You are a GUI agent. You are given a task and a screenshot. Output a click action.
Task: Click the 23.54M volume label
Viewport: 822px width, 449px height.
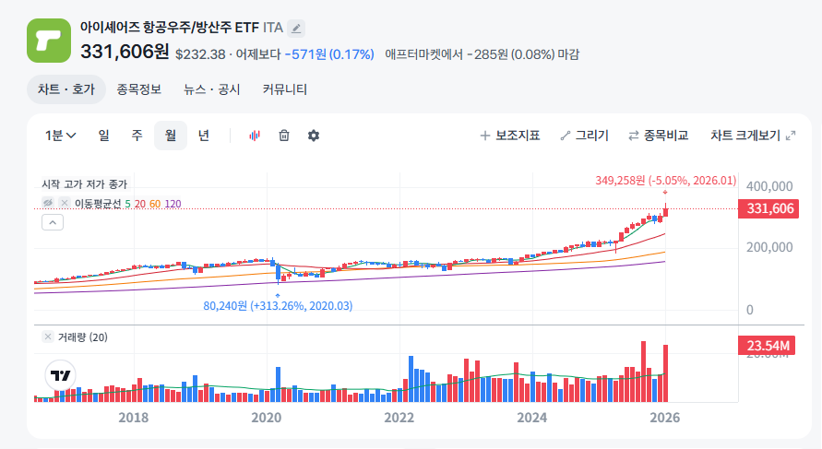767,346
